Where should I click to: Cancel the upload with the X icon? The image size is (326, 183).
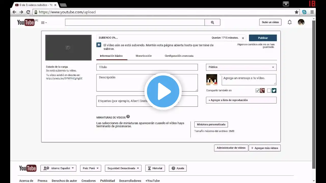click(243, 38)
